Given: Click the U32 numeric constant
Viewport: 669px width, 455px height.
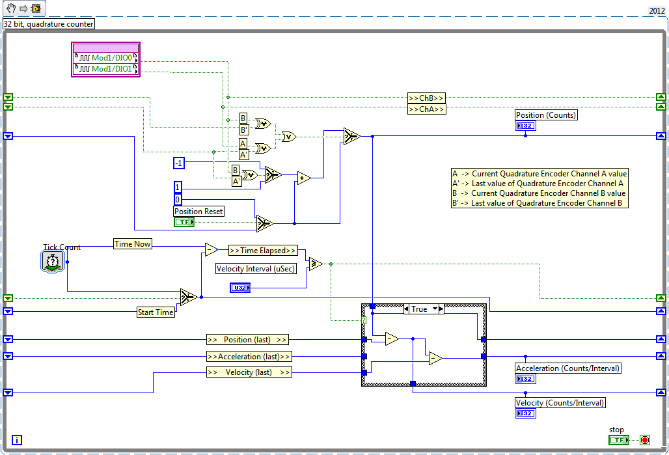Looking at the screenshot, I should [x=240, y=287].
